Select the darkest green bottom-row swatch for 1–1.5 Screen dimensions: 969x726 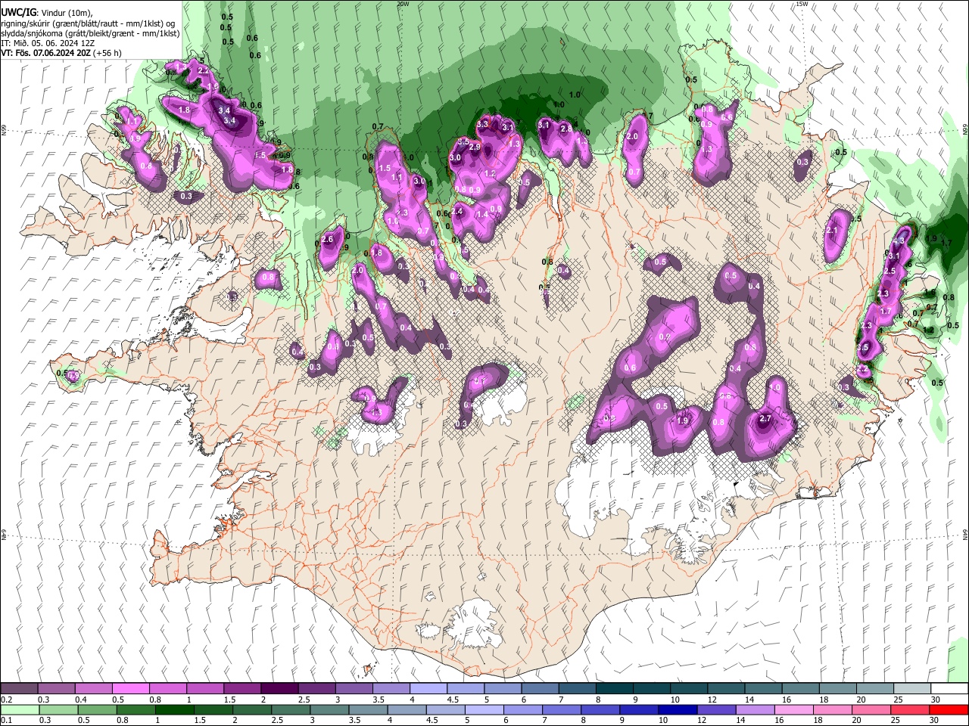click(175, 709)
